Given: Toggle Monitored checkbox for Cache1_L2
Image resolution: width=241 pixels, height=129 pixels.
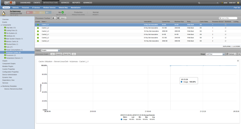Looking at the screenshot, I should pyautogui.click(x=225, y=28).
